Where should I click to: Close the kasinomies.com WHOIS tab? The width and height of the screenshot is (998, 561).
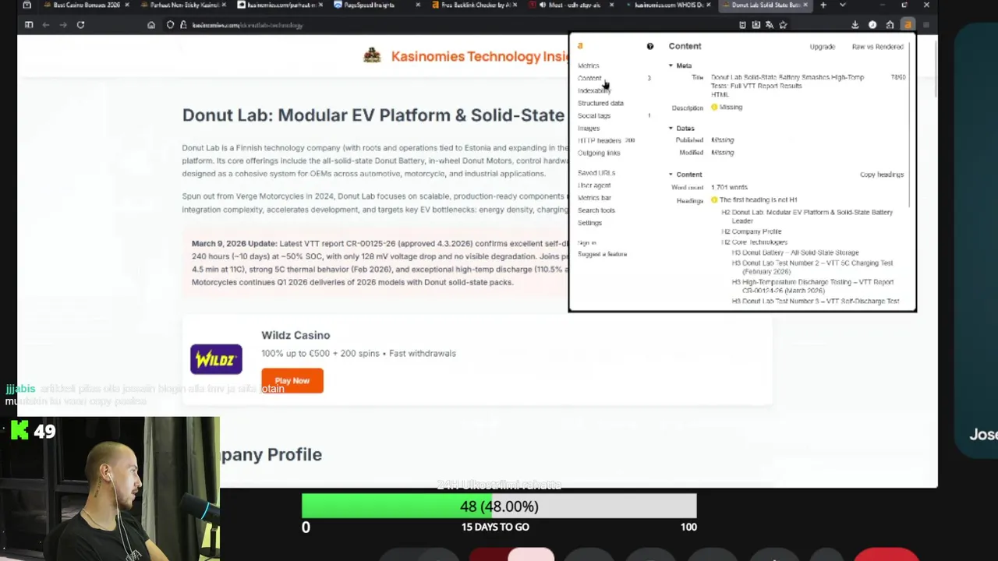(x=710, y=5)
